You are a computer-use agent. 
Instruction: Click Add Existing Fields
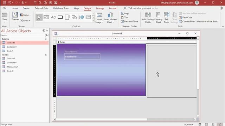[148, 18]
